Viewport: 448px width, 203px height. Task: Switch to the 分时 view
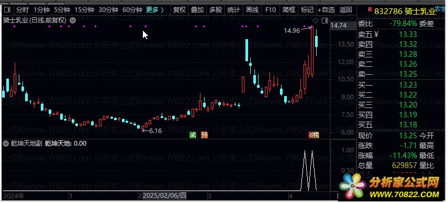23,10
